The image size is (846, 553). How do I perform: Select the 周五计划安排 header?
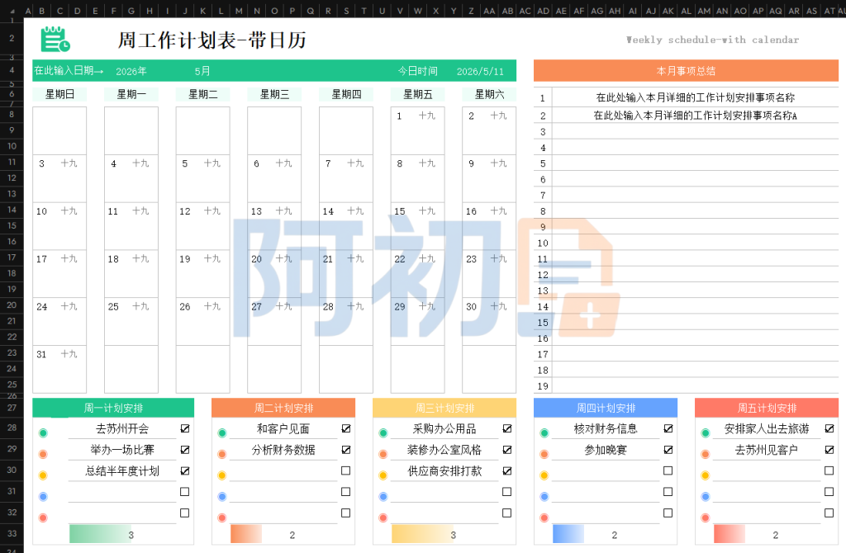point(767,408)
